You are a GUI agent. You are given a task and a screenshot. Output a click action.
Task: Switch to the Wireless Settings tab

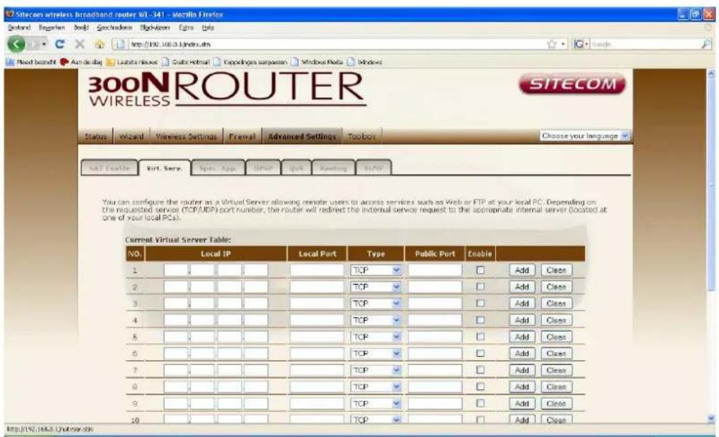tap(186, 136)
